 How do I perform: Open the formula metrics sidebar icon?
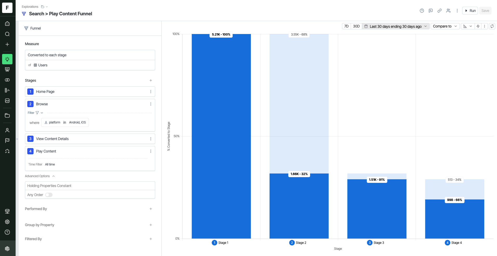[x=7, y=90]
